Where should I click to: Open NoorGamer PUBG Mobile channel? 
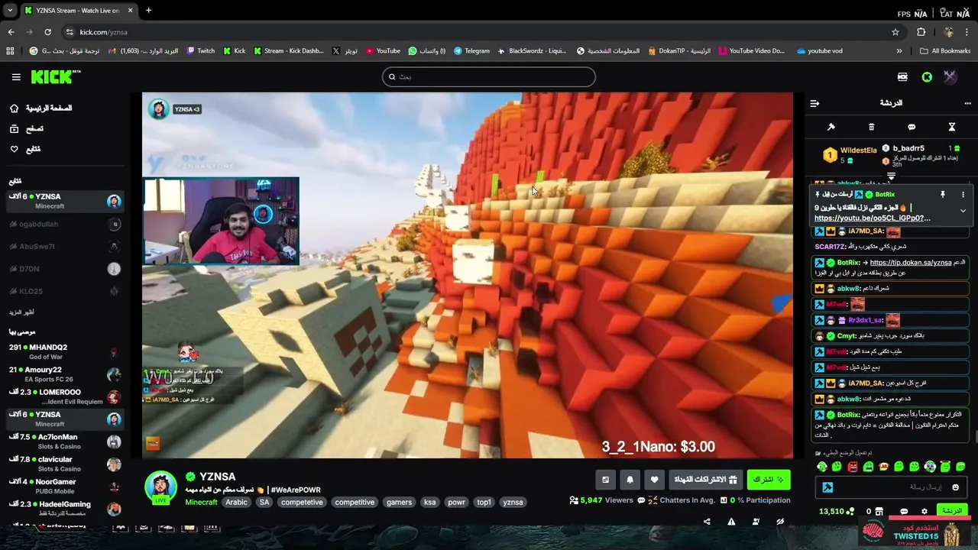(65, 486)
